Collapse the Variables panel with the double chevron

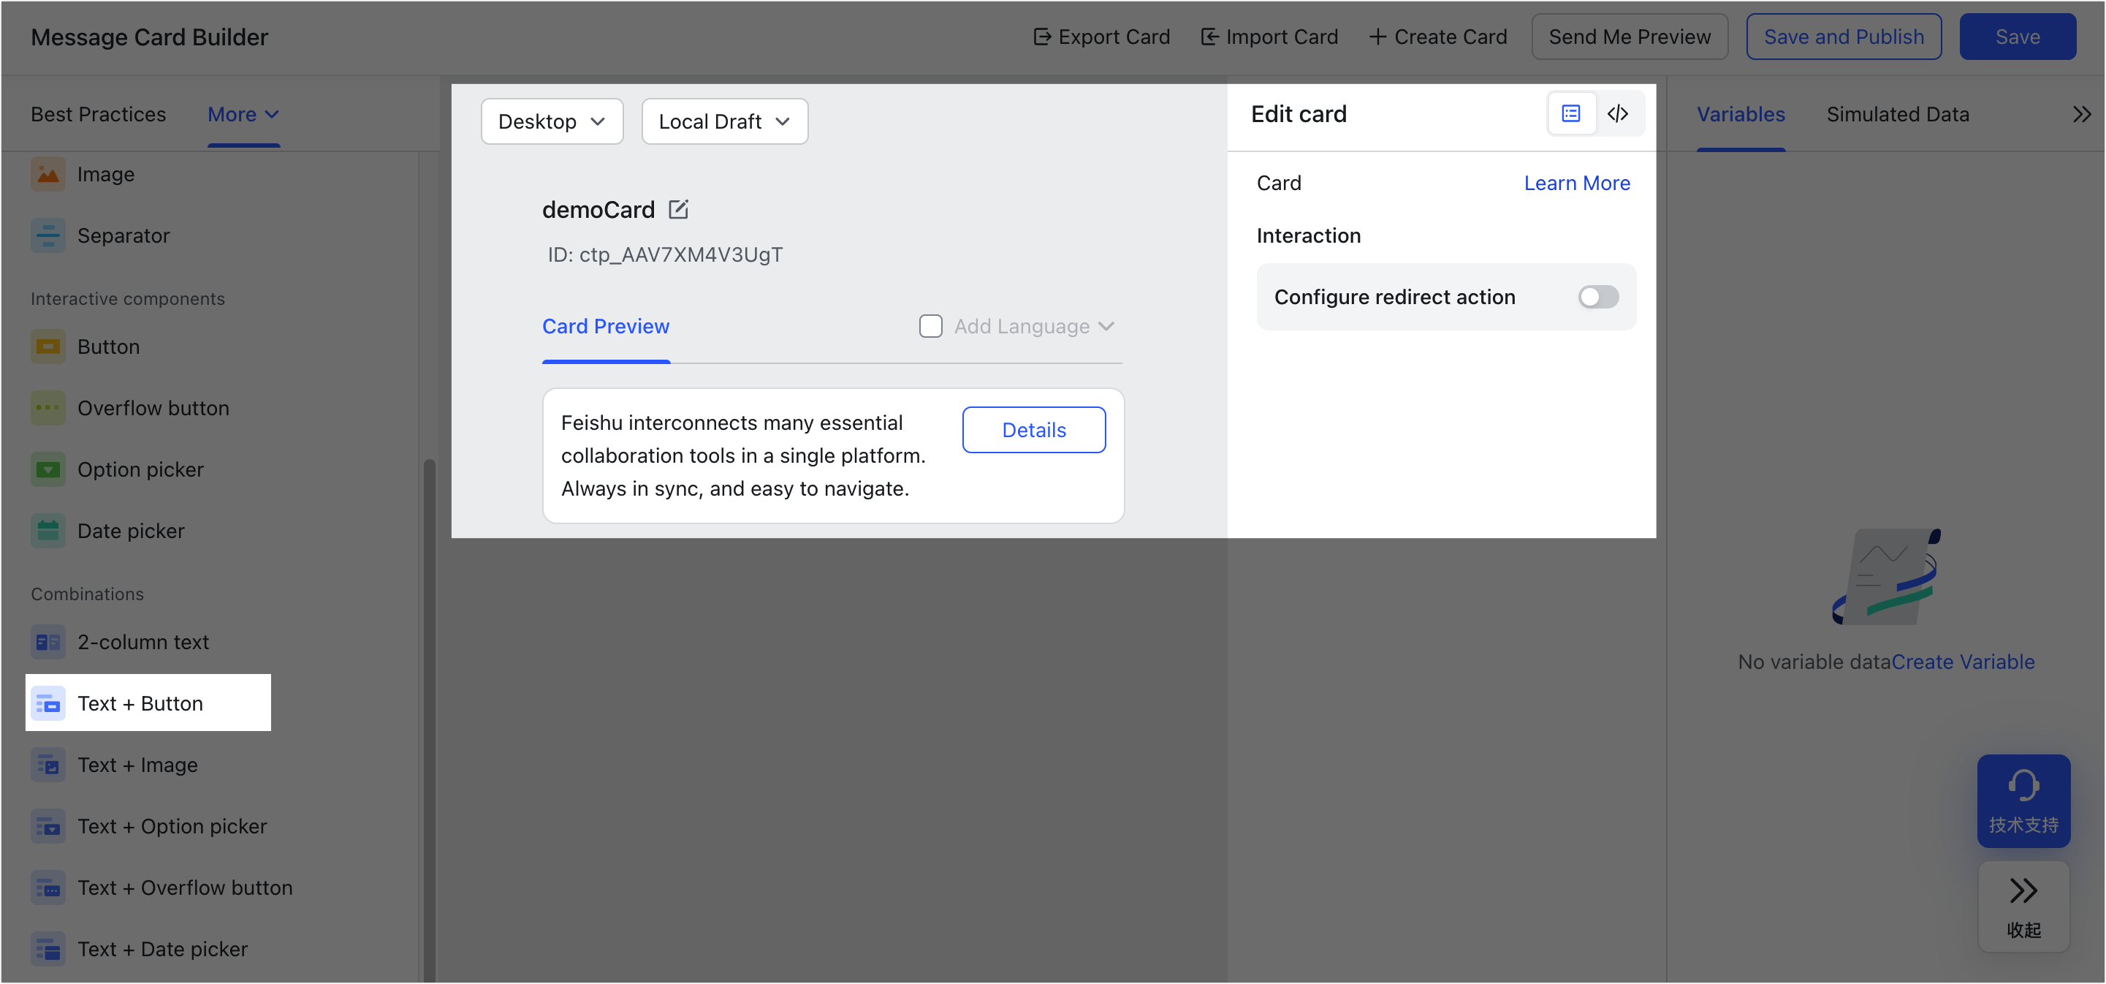tap(2080, 115)
